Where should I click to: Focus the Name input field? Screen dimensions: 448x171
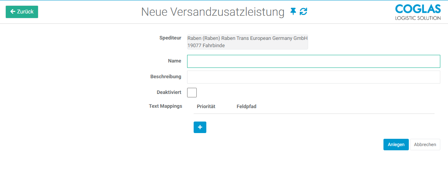tap(313, 61)
